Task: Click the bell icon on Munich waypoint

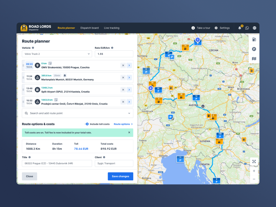Action: [x=65, y=76]
